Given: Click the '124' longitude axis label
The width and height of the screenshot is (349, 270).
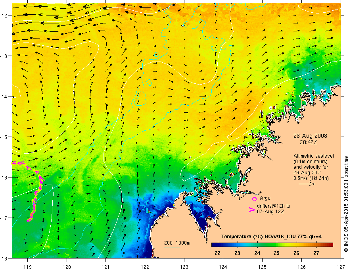Looking at the screenshot, I should [223, 267].
